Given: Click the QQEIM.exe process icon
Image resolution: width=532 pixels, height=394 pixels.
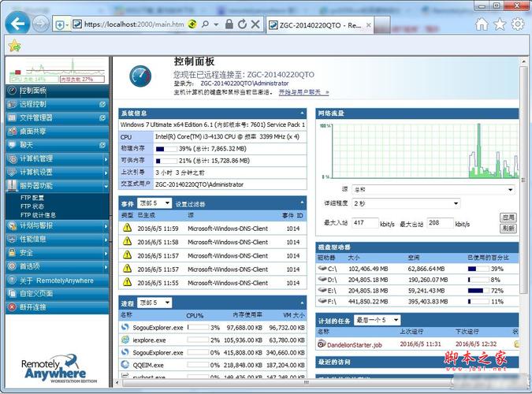Looking at the screenshot, I should pos(125,365).
